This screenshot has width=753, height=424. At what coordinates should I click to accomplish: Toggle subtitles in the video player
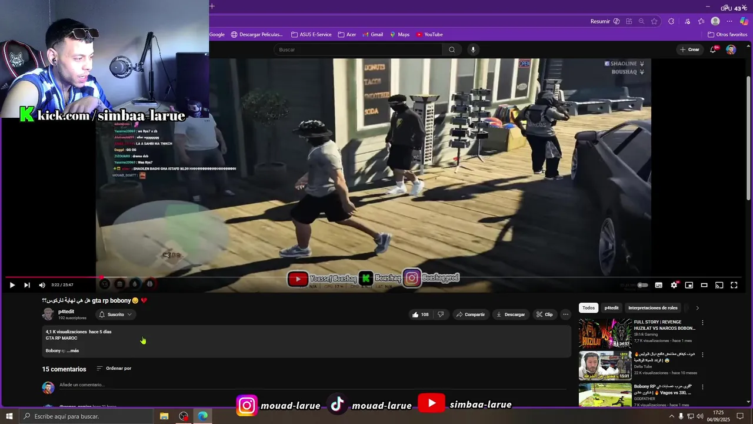click(x=659, y=285)
